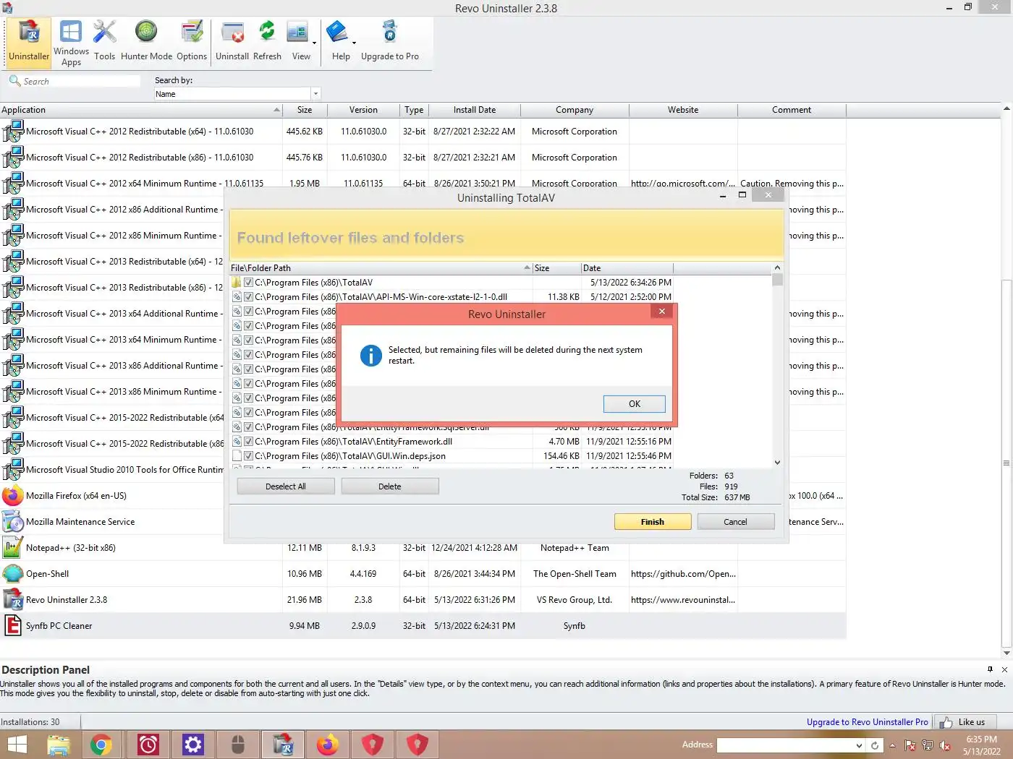Viewport: 1013px width, 759px height.
Task: Click the search magnifier icon
Action: click(14, 81)
